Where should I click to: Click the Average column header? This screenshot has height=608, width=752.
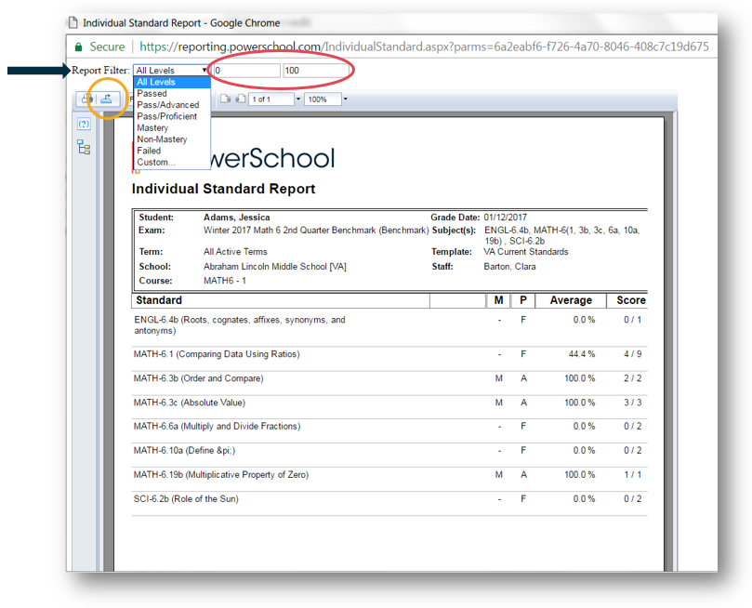coord(571,300)
